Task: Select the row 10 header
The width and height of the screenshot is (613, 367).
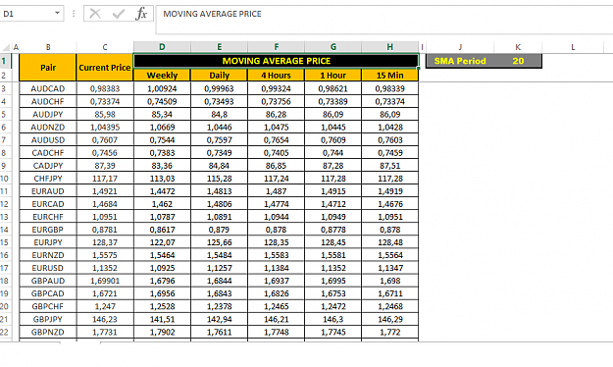Action: pyautogui.click(x=5, y=179)
